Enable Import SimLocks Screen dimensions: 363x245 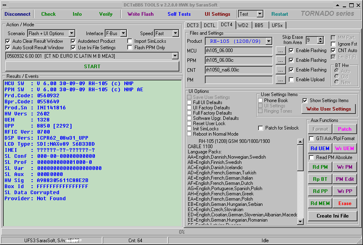click(130, 41)
